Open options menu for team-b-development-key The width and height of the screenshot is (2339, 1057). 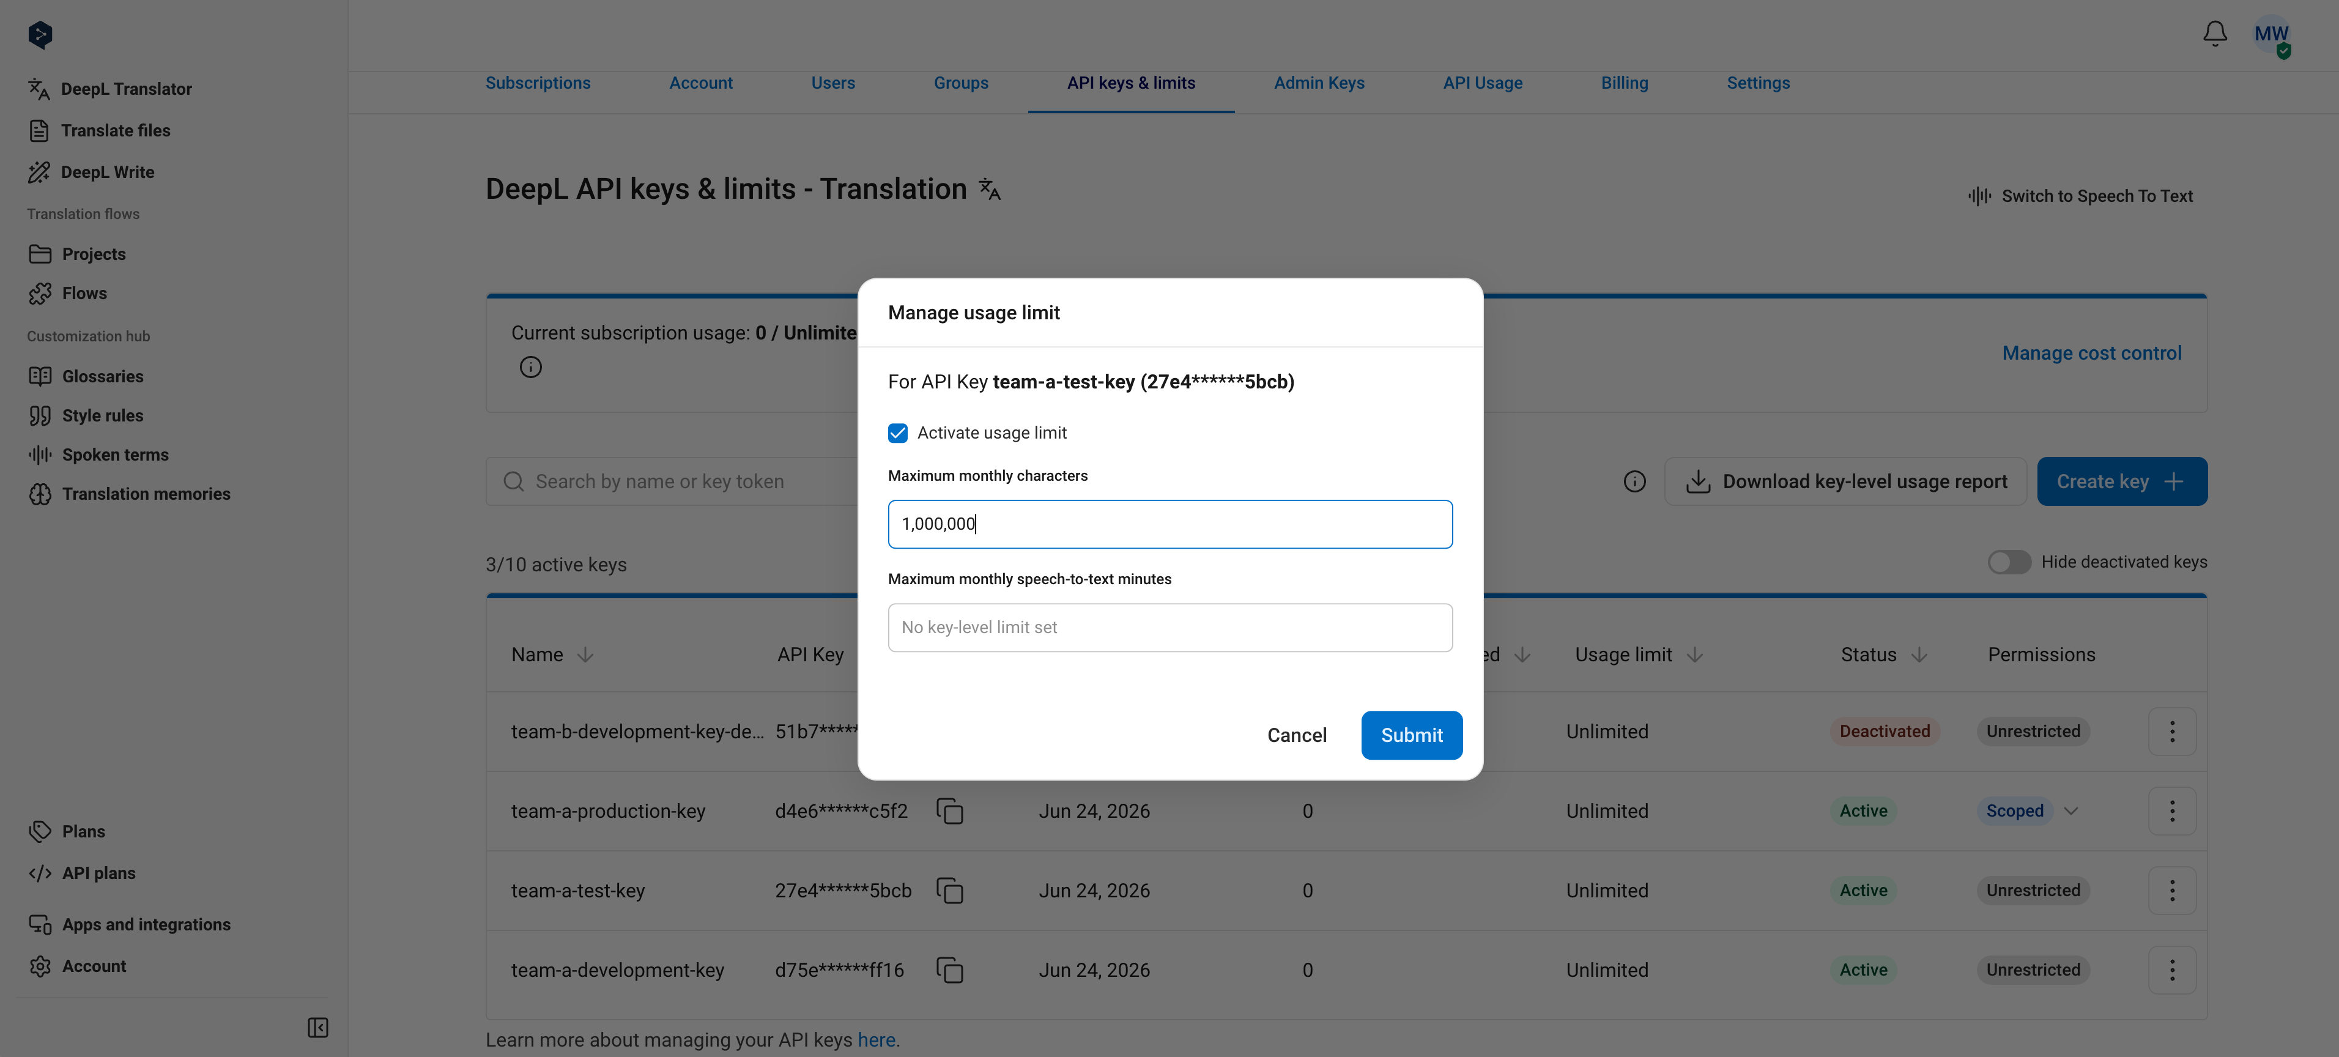click(2172, 732)
